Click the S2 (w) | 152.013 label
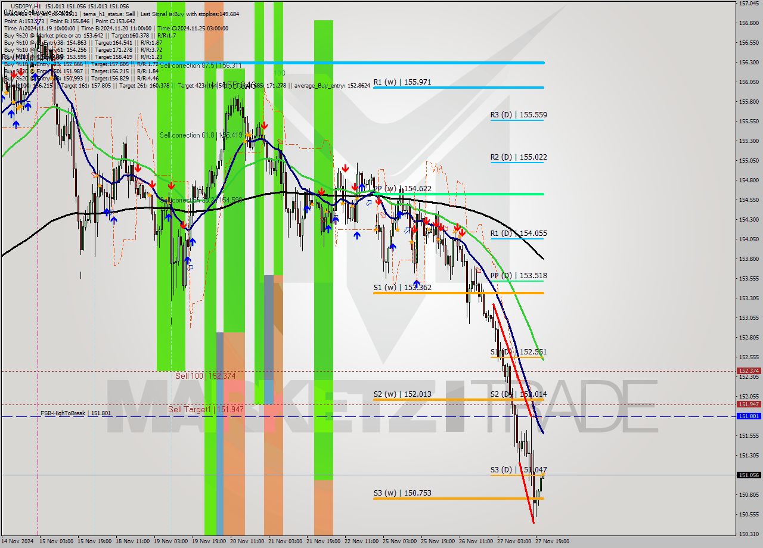The height and width of the screenshot is (548, 763). tap(402, 394)
